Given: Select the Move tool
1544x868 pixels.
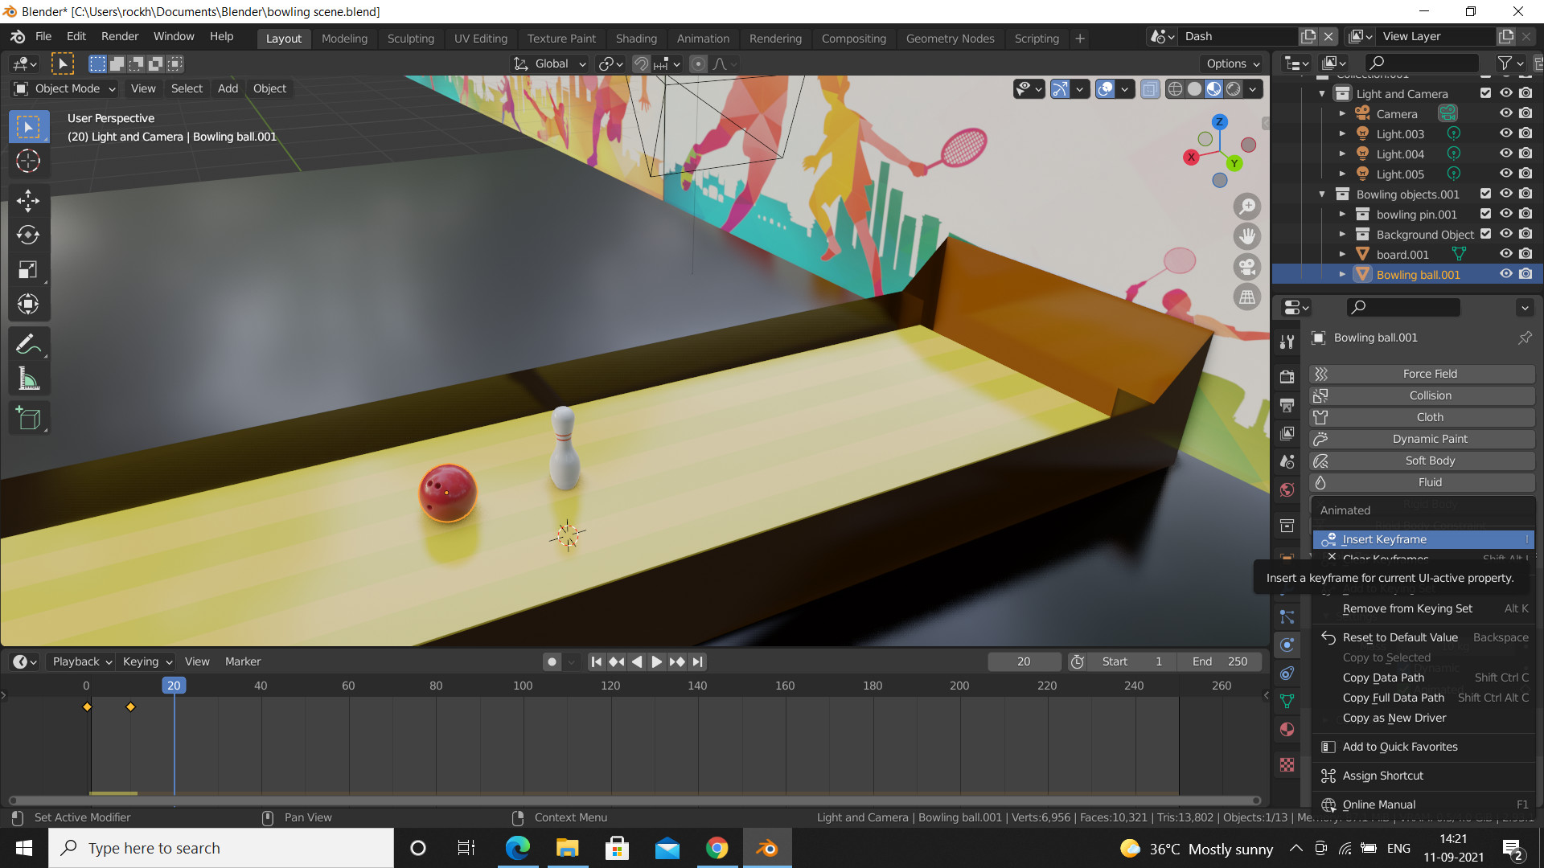Looking at the screenshot, I should click(29, 202).
